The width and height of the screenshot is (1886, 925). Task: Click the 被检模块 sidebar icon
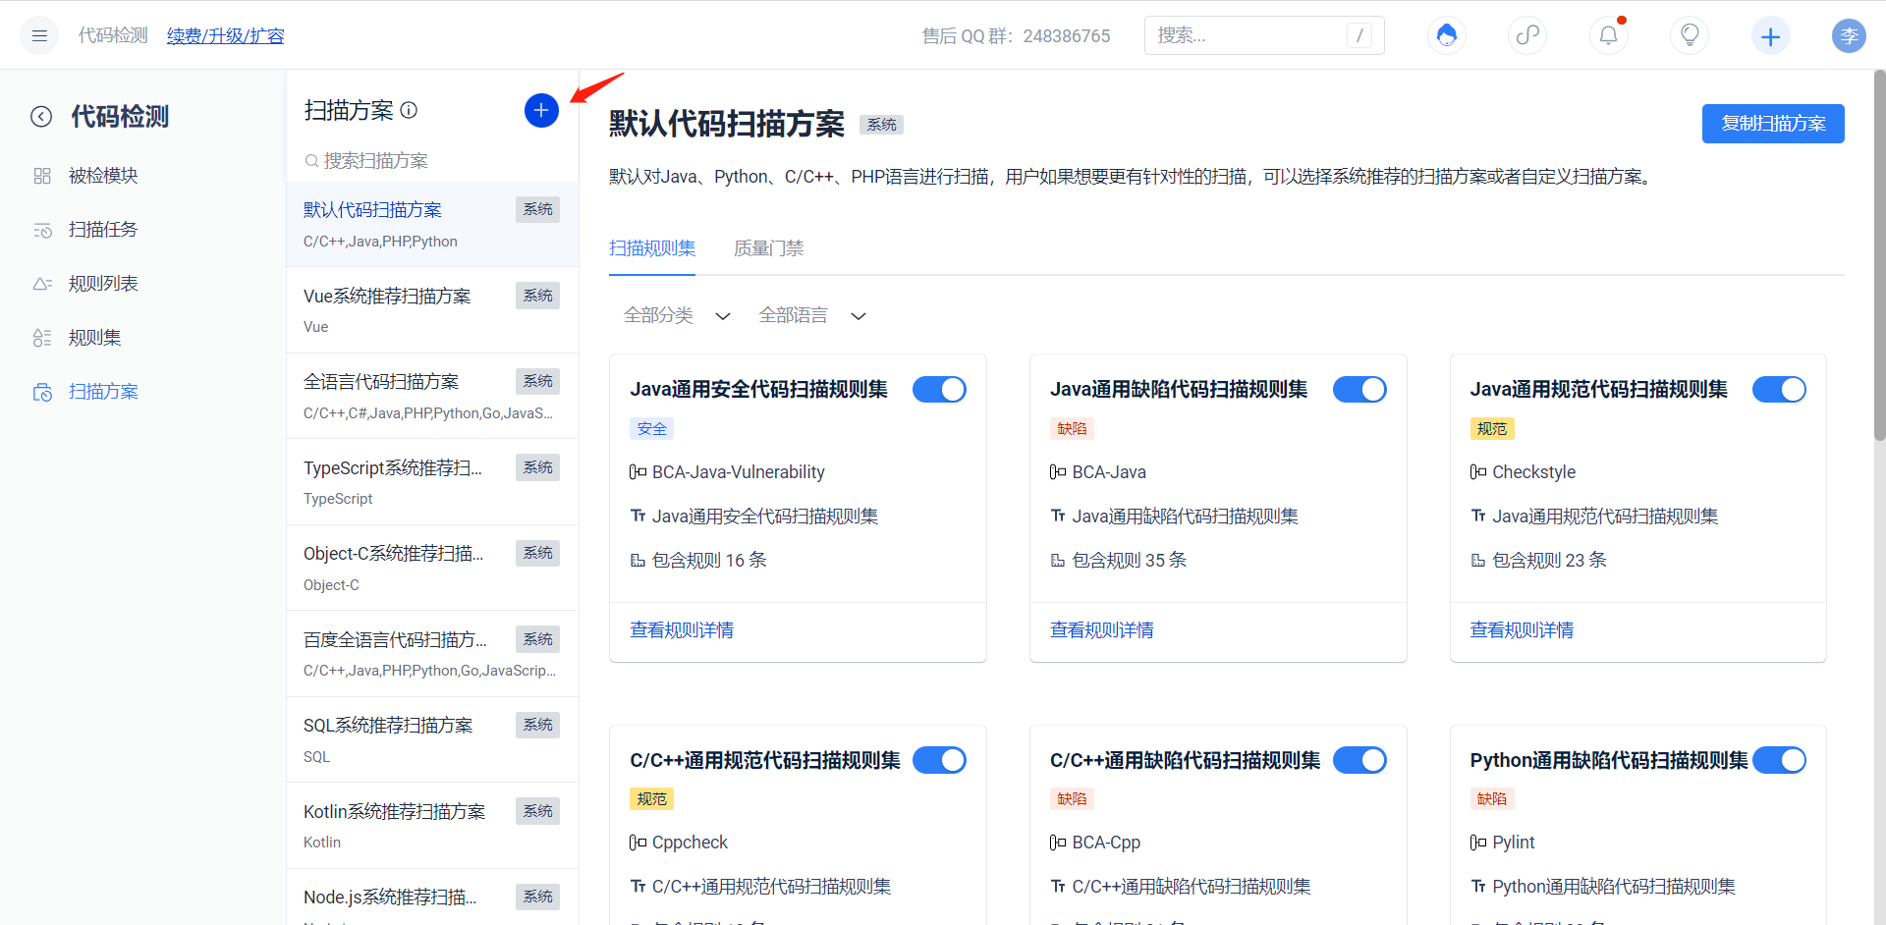click(42, 176)
